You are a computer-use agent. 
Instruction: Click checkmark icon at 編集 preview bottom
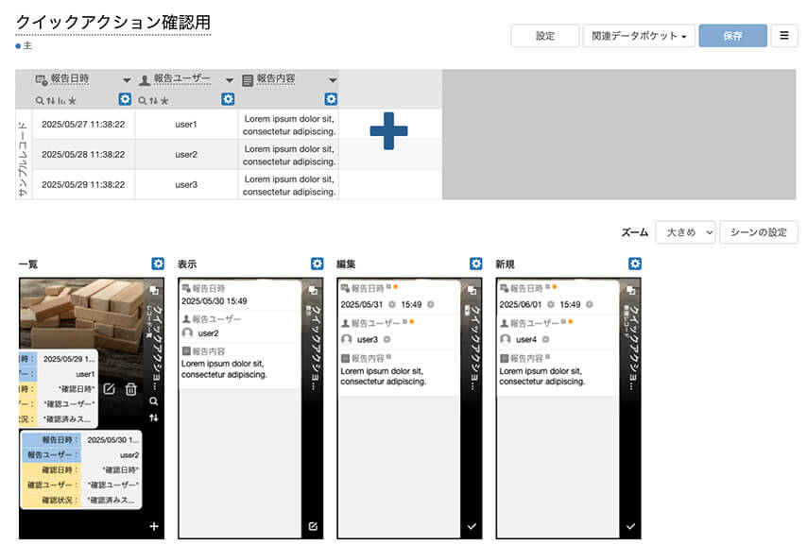point(472,526)
